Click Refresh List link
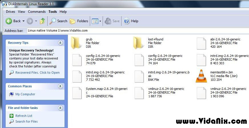The image size is (249, 128). [x=24, y=116]
